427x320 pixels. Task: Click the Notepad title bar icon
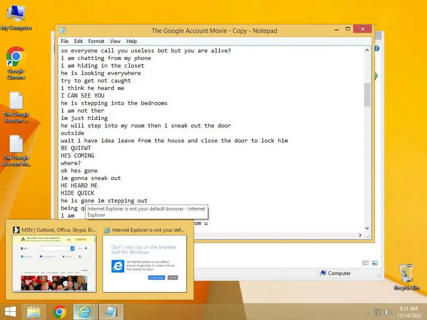(x=63, y=30)
